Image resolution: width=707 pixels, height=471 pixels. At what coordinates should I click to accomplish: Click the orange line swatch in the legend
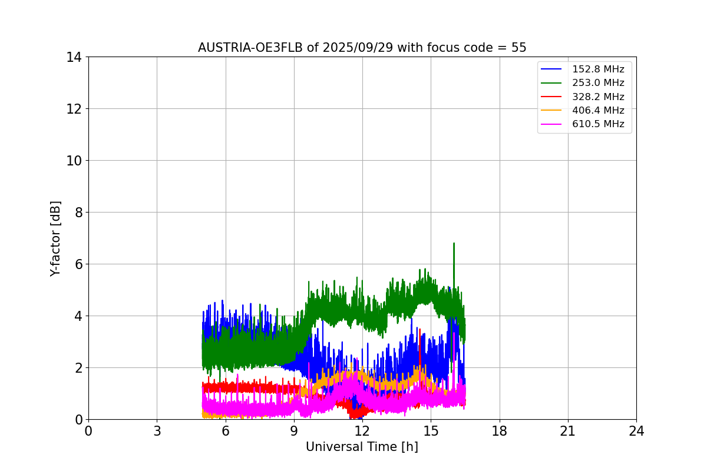click(552, 111)
